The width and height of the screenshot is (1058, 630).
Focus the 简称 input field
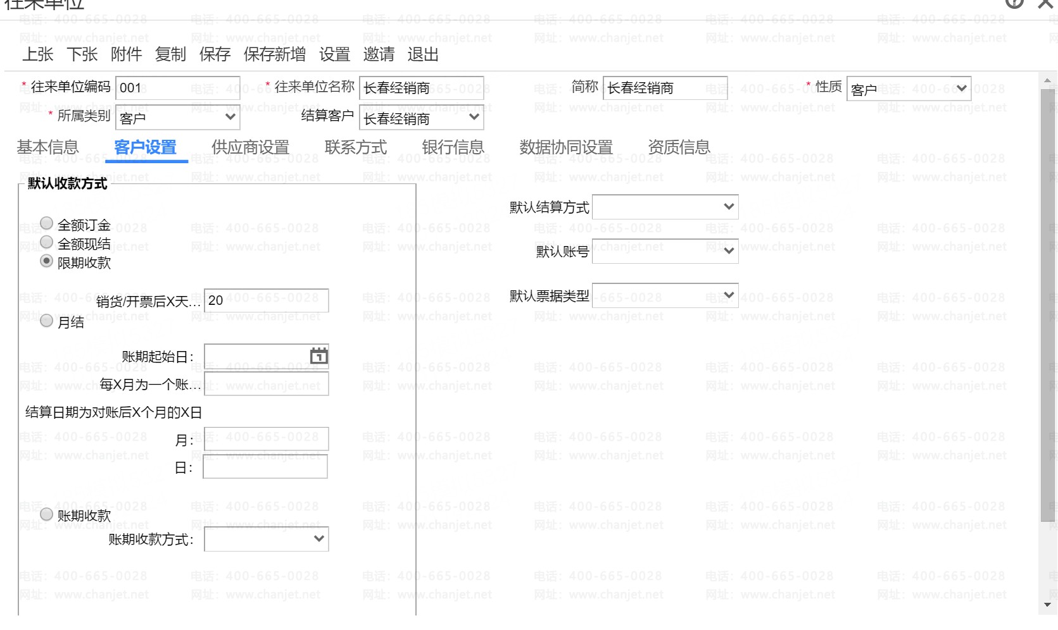click(x=665, y=88)
